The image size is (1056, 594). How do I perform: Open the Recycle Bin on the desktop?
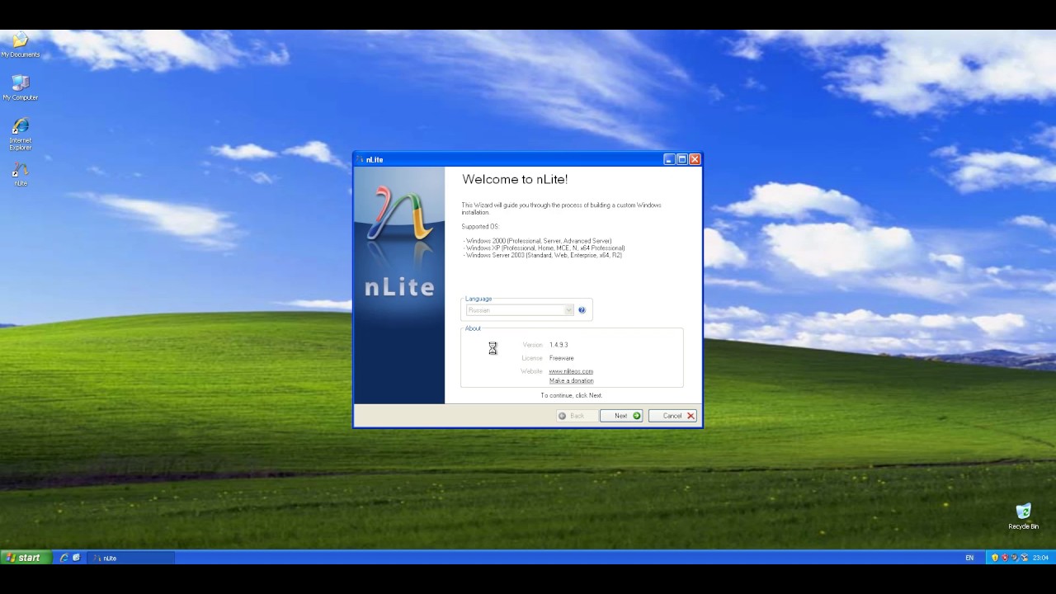pos(1023,516)
